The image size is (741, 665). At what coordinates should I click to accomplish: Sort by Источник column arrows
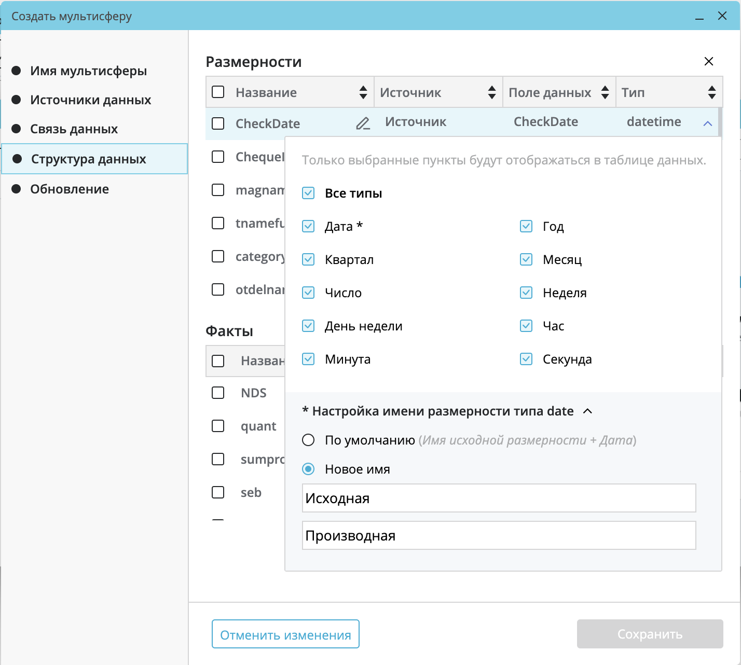pyautogui.click(x=492, y=92)
